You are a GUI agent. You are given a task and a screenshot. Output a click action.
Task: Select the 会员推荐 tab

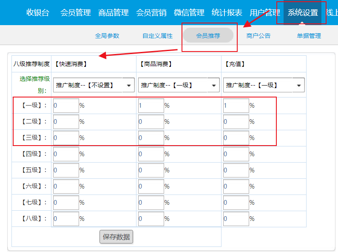click(208, 36)
